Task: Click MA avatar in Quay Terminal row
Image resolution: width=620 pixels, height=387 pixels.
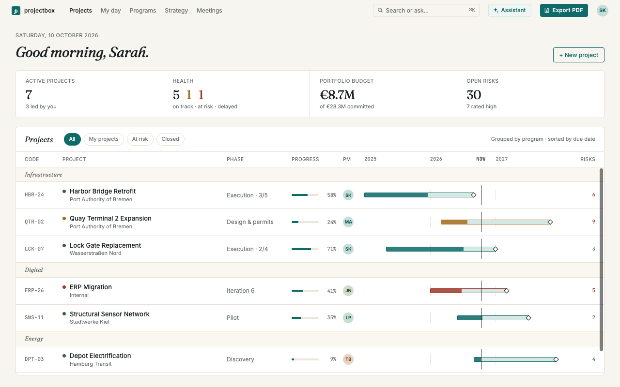Action: tap(348, 222)
